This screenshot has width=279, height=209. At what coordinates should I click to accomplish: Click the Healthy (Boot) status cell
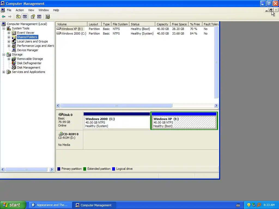(x=140, y=29)
